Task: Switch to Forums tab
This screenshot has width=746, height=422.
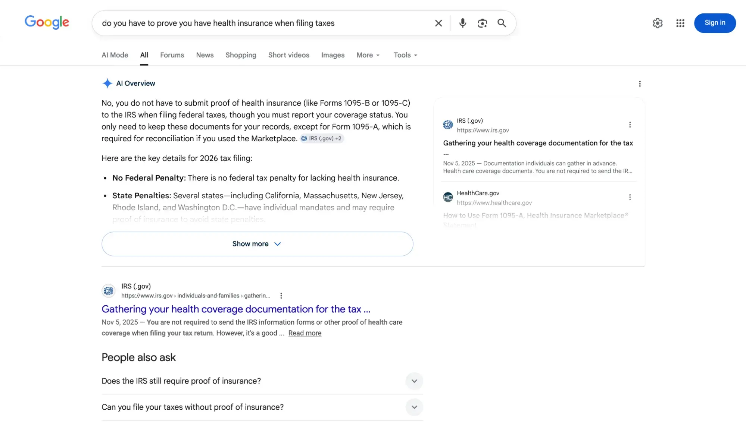Action: click(172, 55)
